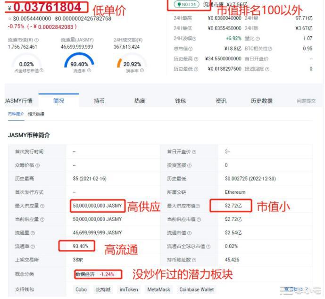Open the 相关链接 sub-tab
This screenshot has width=325, height=299.
coord(36,114)
